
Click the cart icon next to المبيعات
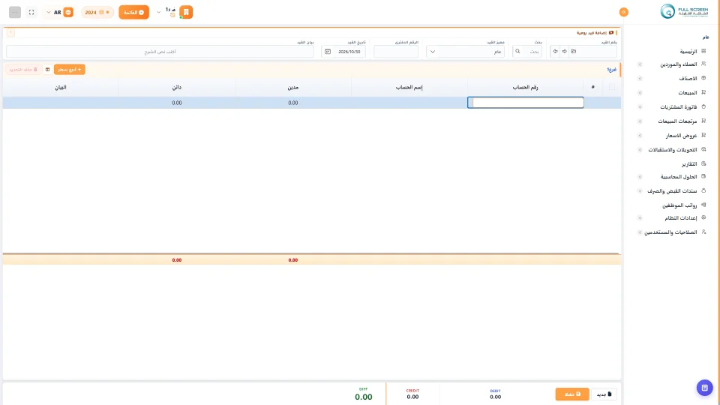[703, 92]
